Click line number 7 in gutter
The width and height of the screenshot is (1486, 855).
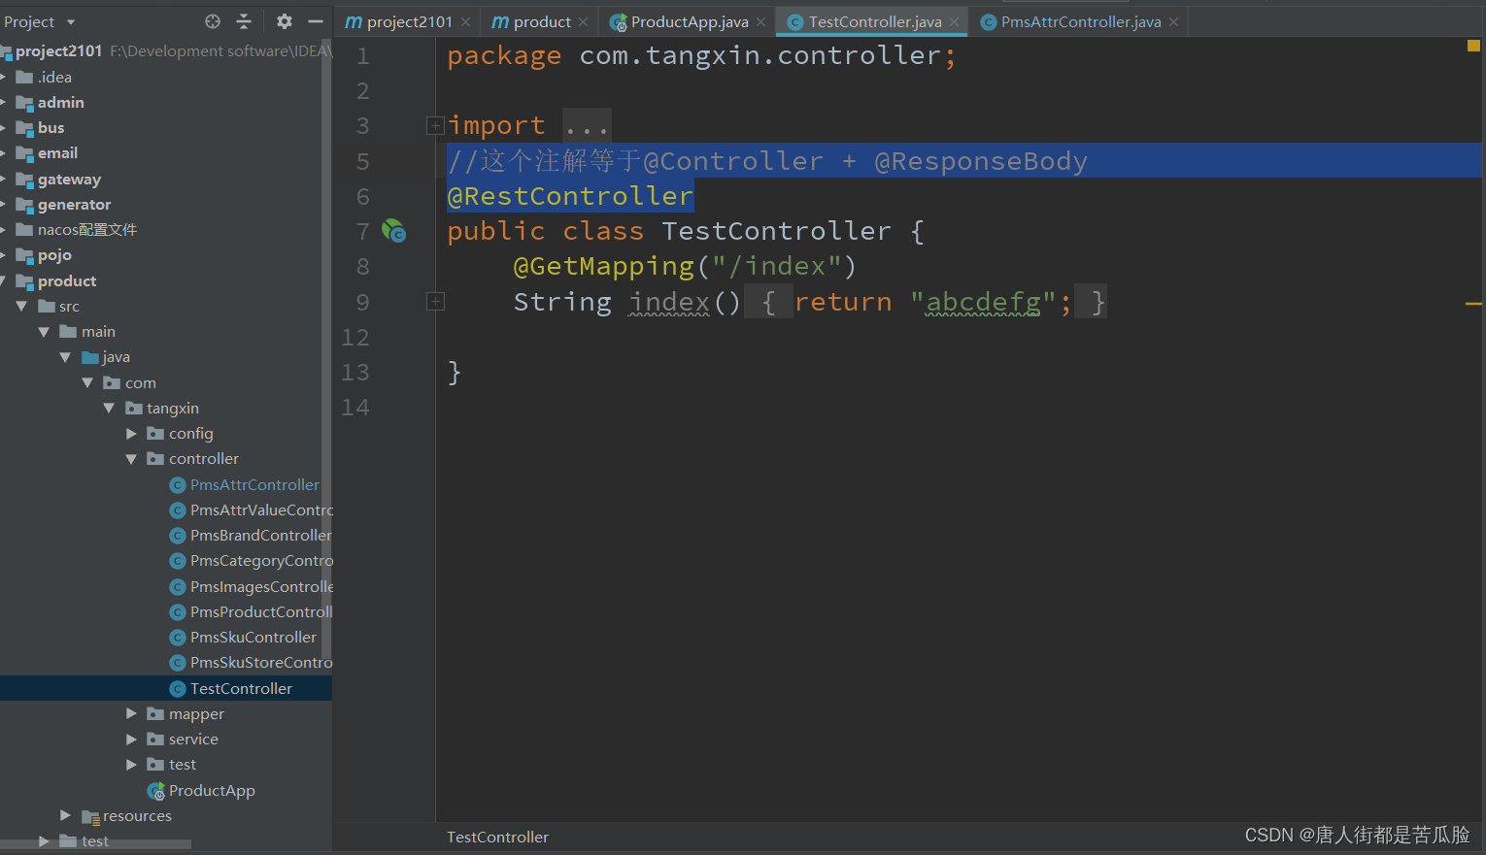[362, 231]
